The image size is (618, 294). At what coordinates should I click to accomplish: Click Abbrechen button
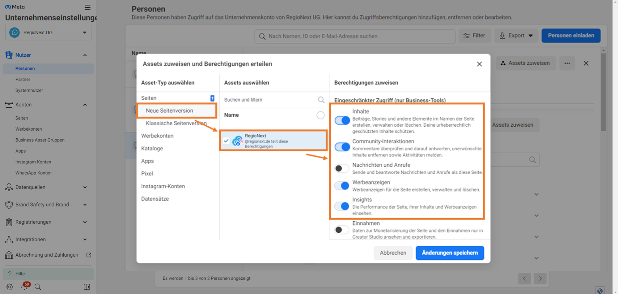(393, 253)
